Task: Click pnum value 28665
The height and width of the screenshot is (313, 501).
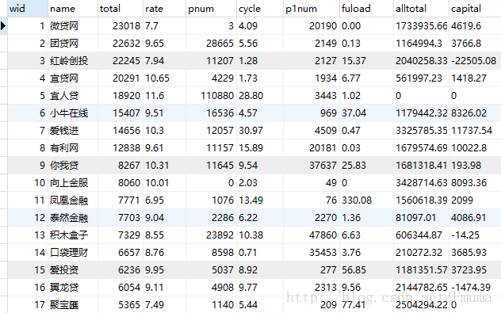Action: tap(220, 44)
